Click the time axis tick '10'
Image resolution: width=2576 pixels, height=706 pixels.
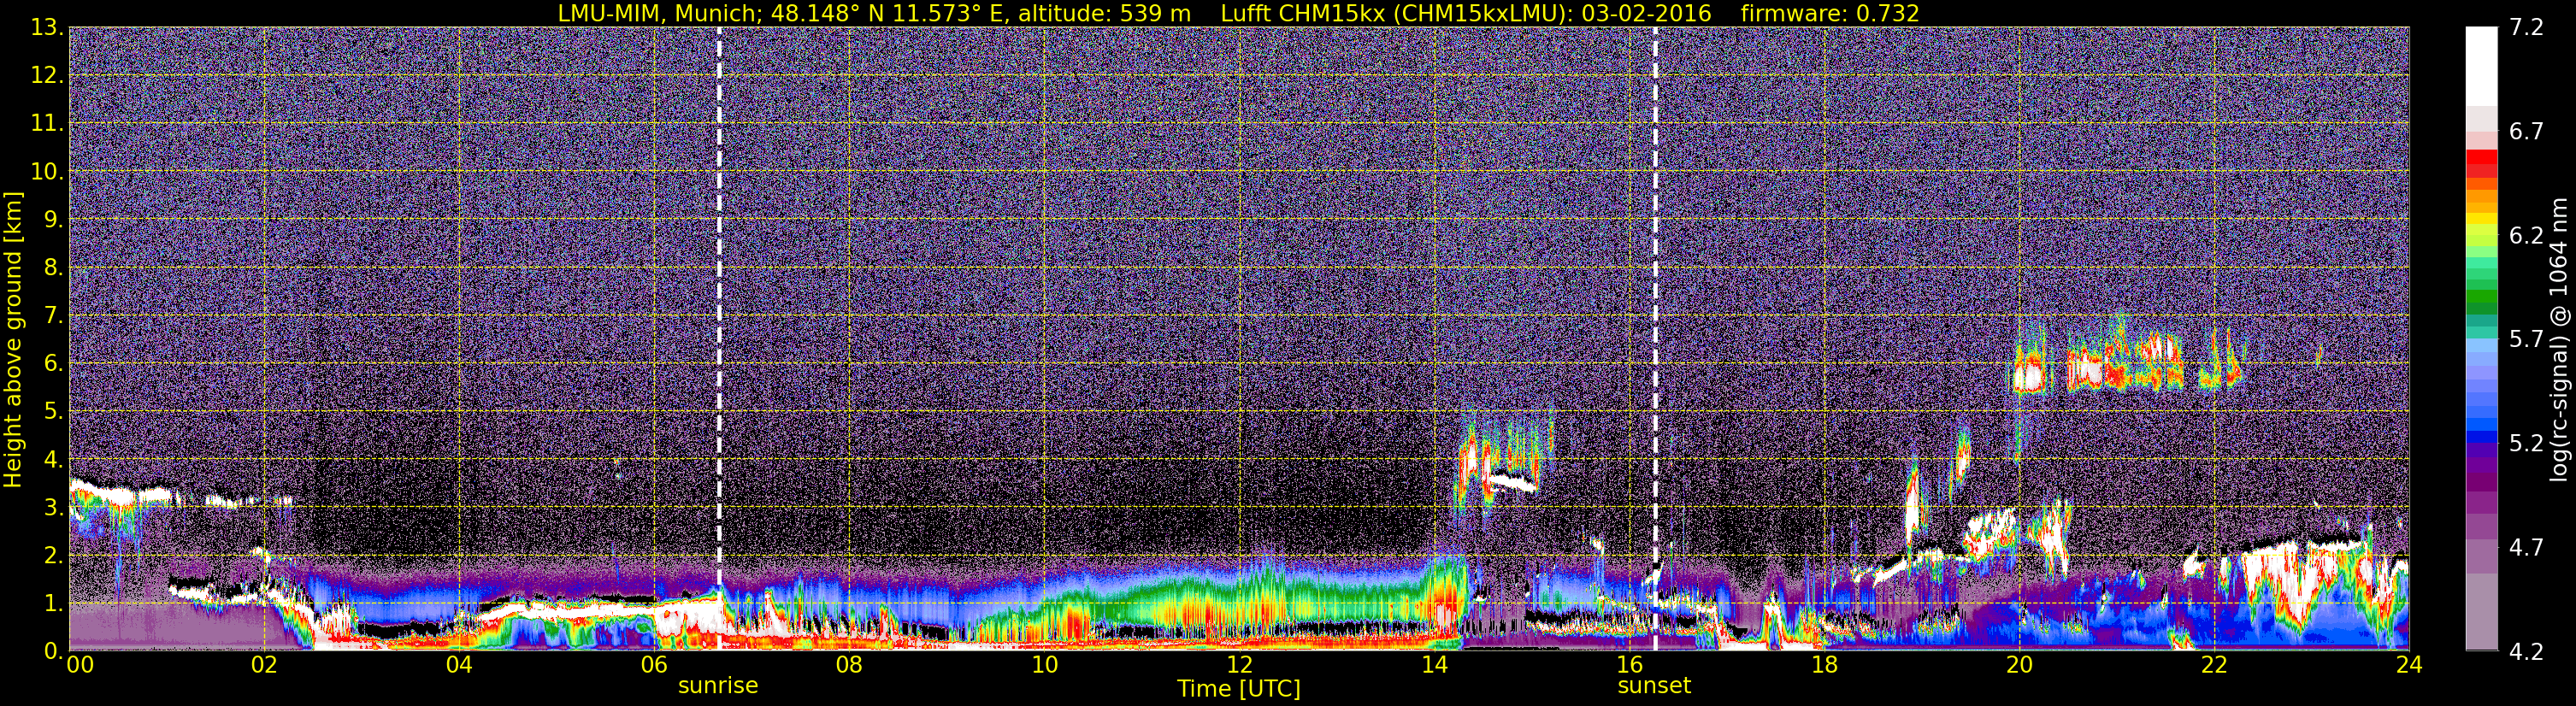(x=1044, y=666)
